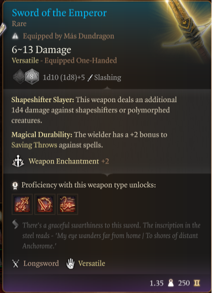Click the Sword of the Emperor title
This screenshot has width=212, height=293.
click(59, 13)
